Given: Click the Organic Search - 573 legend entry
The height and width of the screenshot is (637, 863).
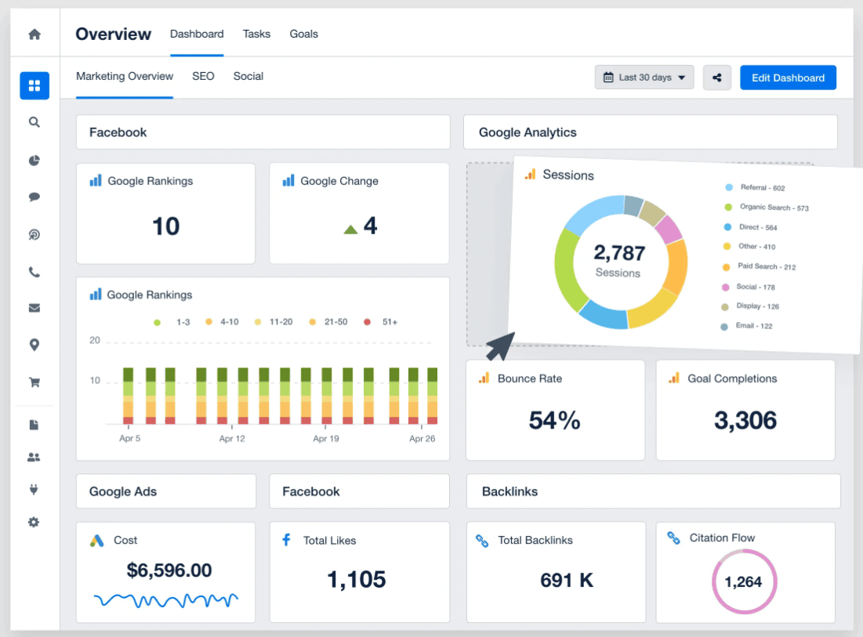Looking at the screenshot, I should (767, 208).
